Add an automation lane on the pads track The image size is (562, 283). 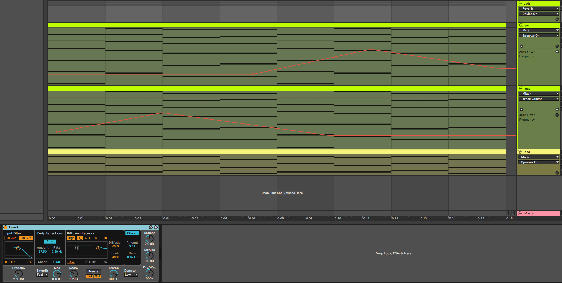(557, 19)
